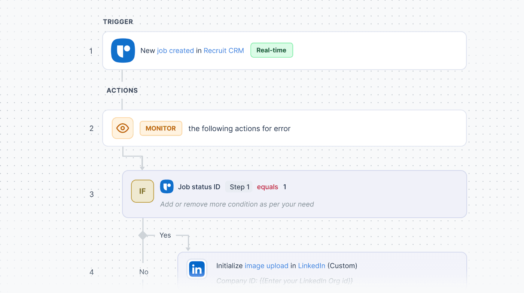Click the condition value '1' after equals
This screenshot has height=293, width=524.
click(x=285, y=187)
